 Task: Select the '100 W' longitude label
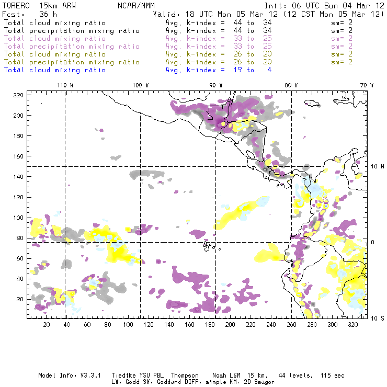(141, 85)
